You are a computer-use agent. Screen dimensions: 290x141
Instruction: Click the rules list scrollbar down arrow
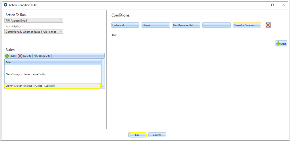[103, 87]
